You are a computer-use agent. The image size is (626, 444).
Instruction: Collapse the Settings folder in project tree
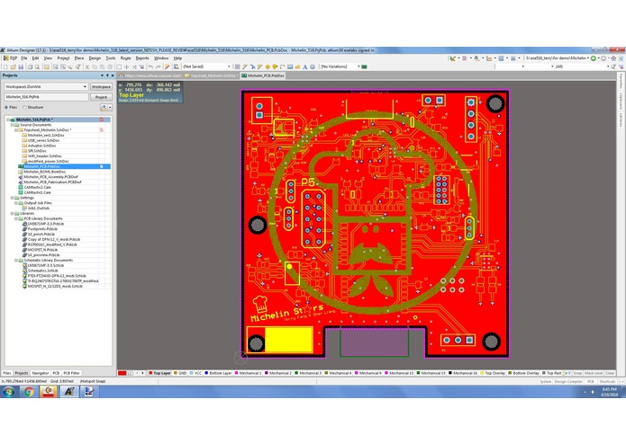click(x=13, y=198)
